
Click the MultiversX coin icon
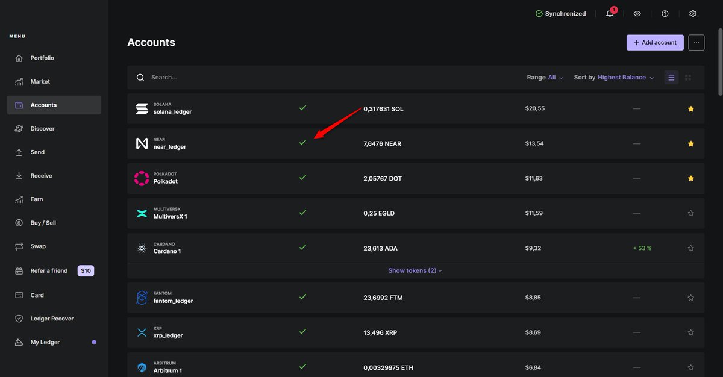(142, 213)
